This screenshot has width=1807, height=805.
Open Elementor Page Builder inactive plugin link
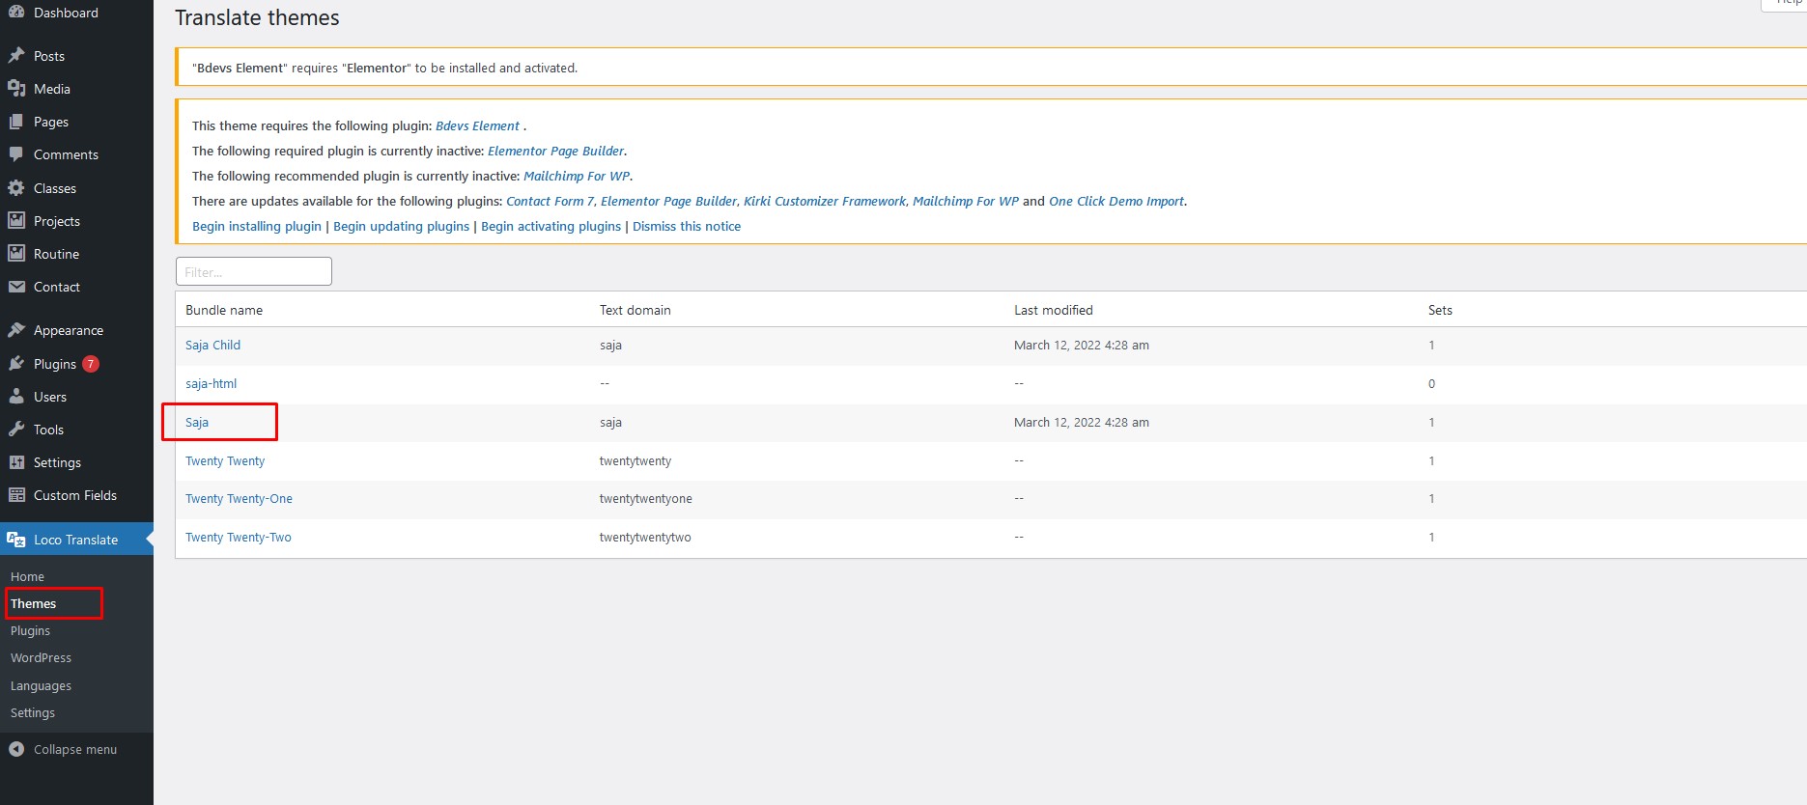pos(556,151)
